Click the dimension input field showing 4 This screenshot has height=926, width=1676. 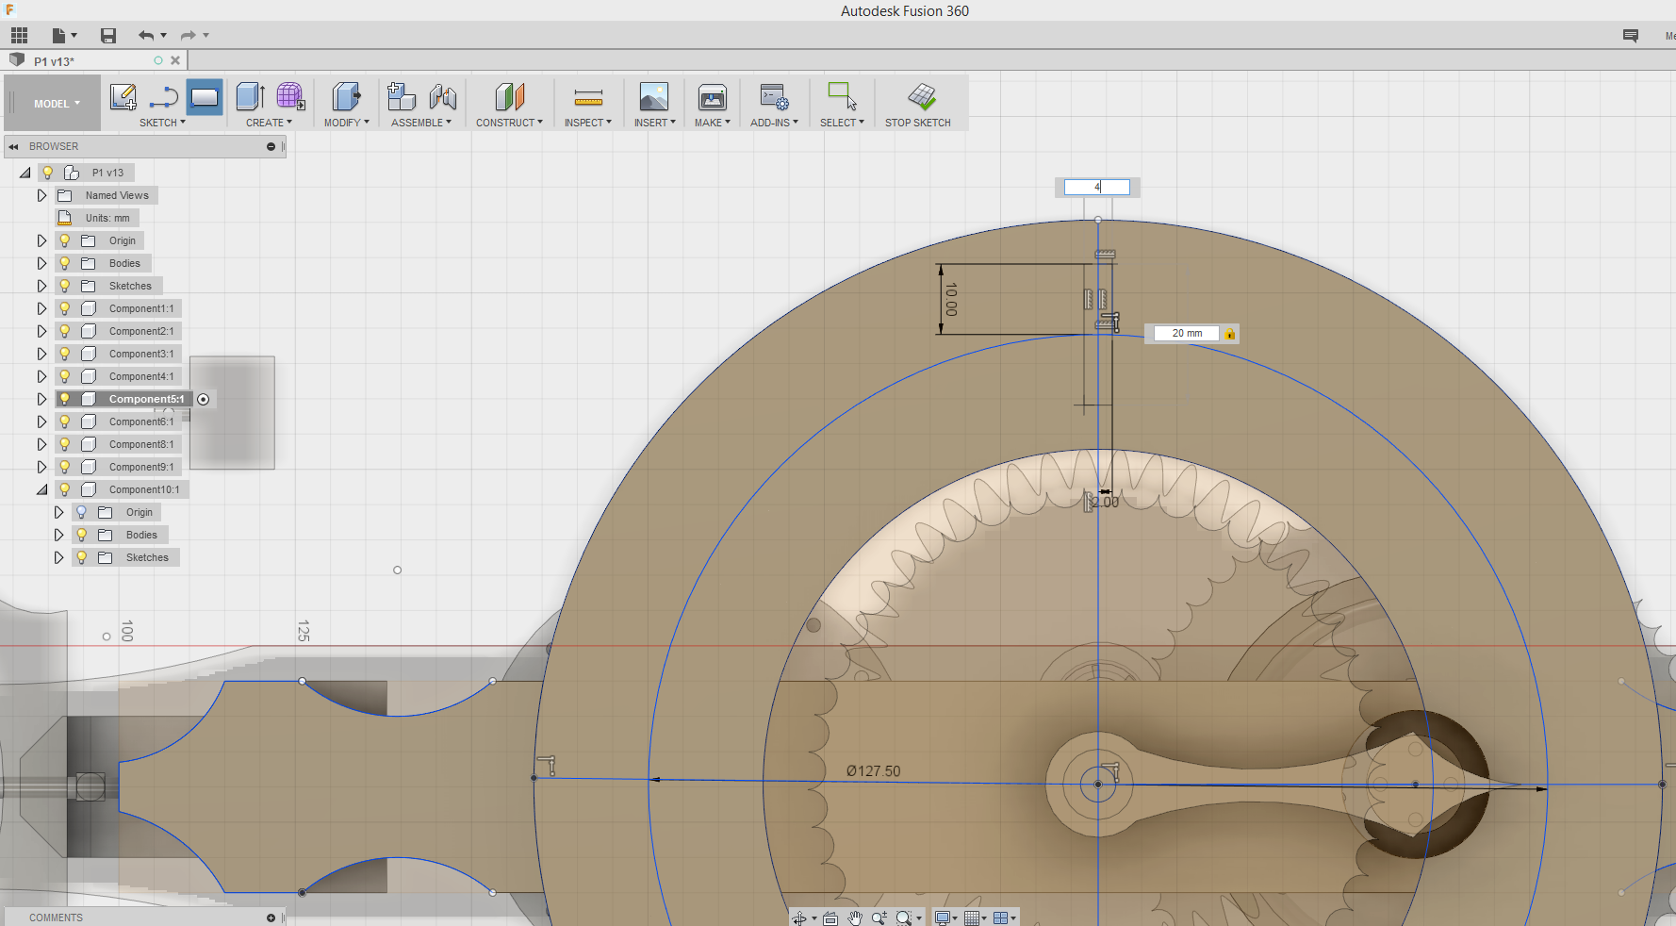point(1097,188)
